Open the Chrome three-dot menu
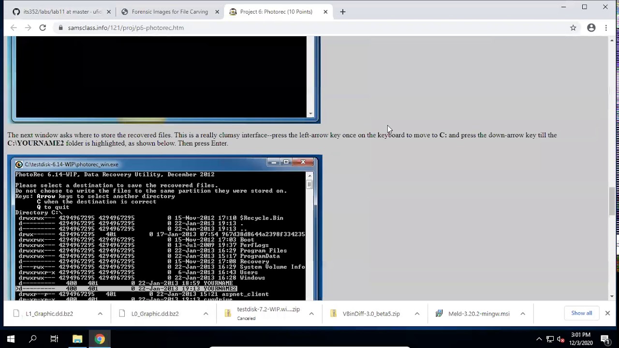Image resolution: width=619 pixels, height=348 pixels. (x=606, y=28)
